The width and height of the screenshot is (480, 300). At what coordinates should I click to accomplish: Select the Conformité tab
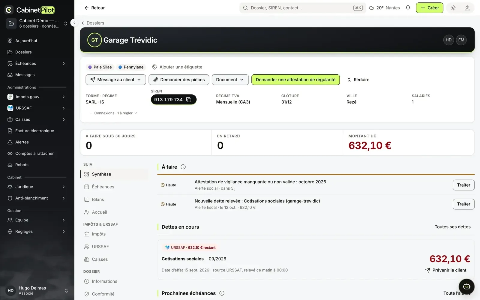[x=114, y=294]
